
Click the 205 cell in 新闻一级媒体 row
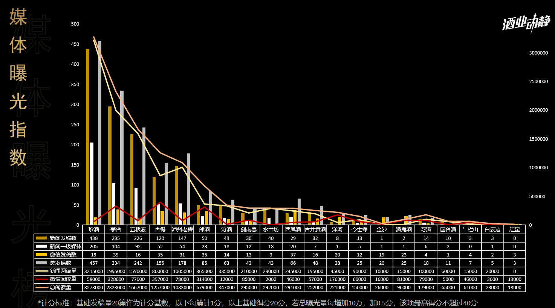click(x=94, y=246)
